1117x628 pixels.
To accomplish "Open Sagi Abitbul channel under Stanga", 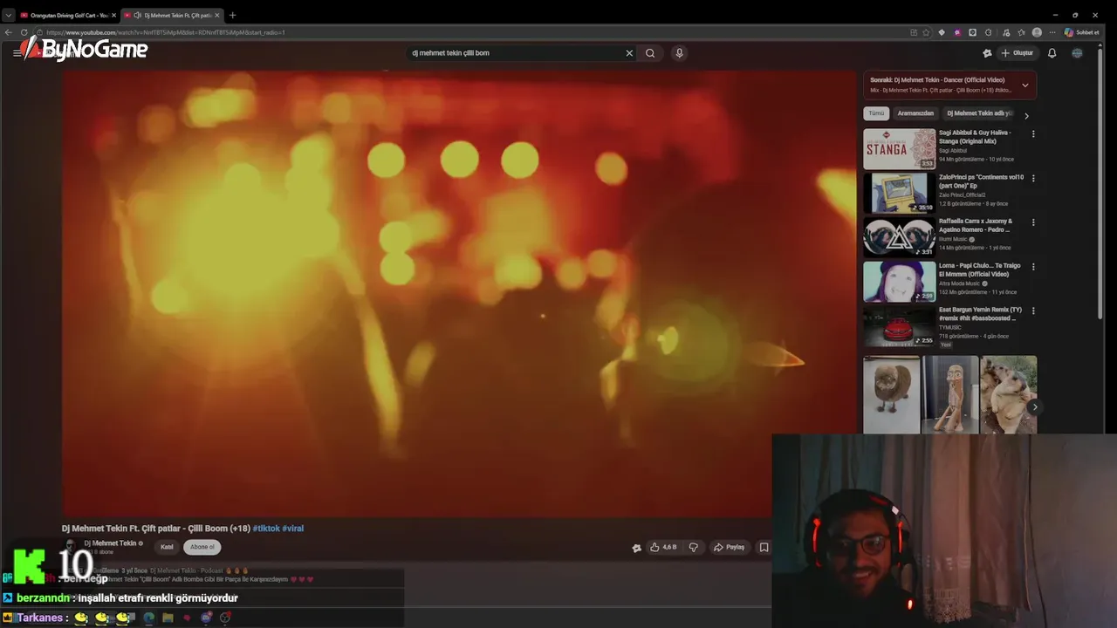I will point(953,151).
